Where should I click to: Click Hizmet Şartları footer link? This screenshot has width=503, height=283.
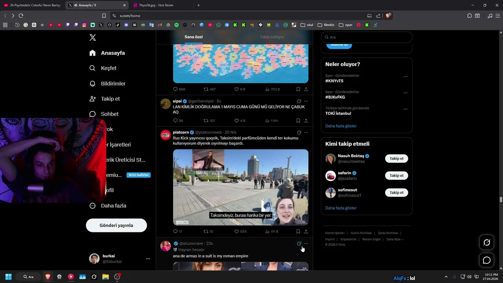[335, 233]
